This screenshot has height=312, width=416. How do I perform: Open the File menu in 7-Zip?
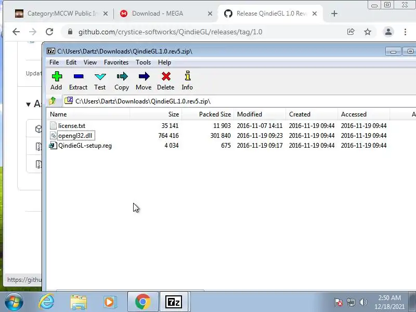pyautogui.click(x=54, y=62)
